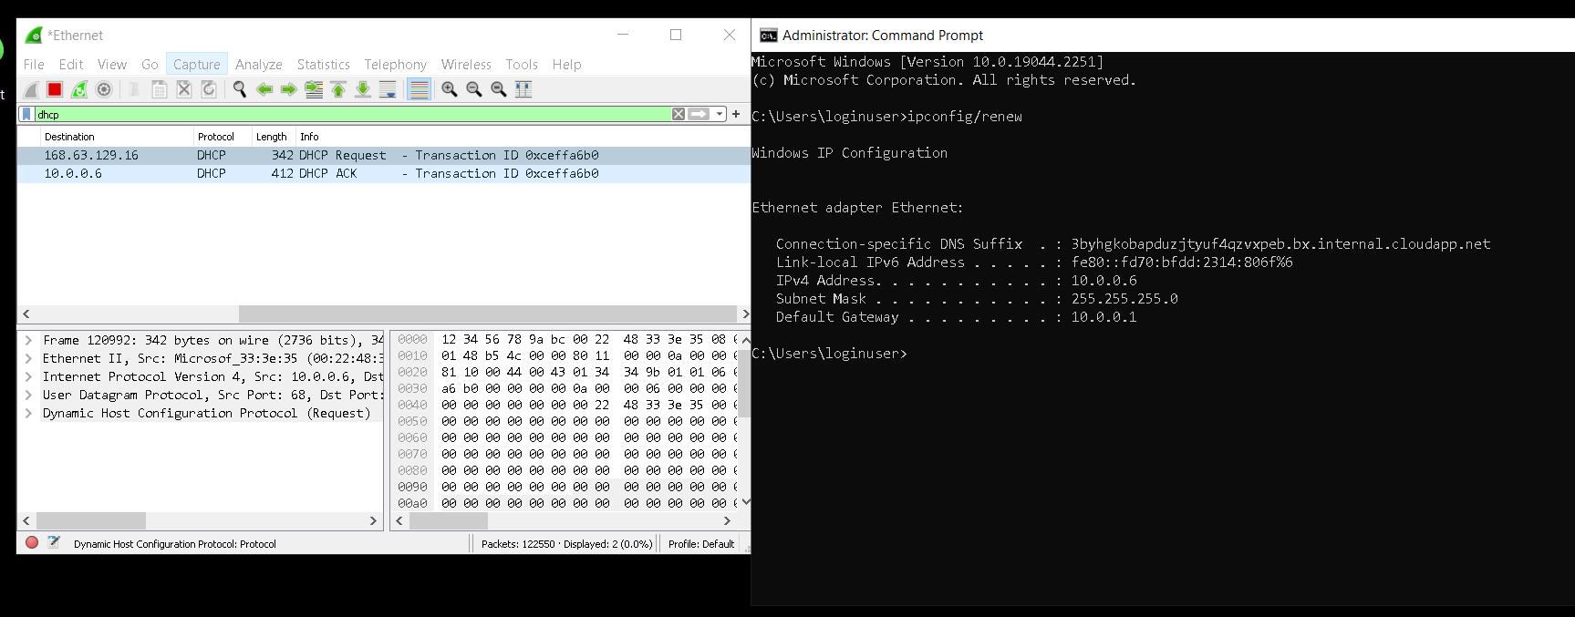Screen dimensions: 1575x617
Task: Go forward in packet history
Action: [289, 89]
